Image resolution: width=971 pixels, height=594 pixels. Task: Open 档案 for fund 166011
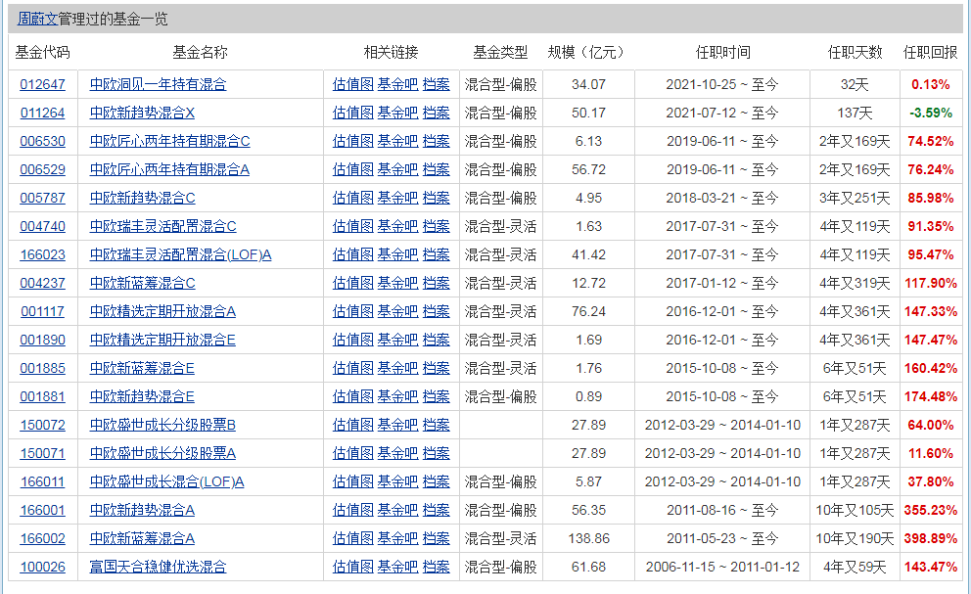point(436,482)
